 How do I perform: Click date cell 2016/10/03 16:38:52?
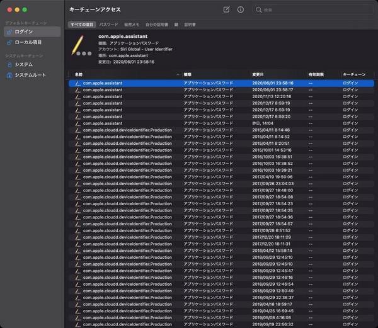(272, 164)
